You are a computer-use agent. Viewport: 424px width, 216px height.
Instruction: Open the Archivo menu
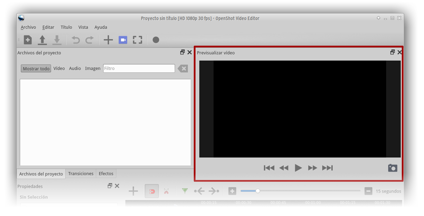[28, 27]
